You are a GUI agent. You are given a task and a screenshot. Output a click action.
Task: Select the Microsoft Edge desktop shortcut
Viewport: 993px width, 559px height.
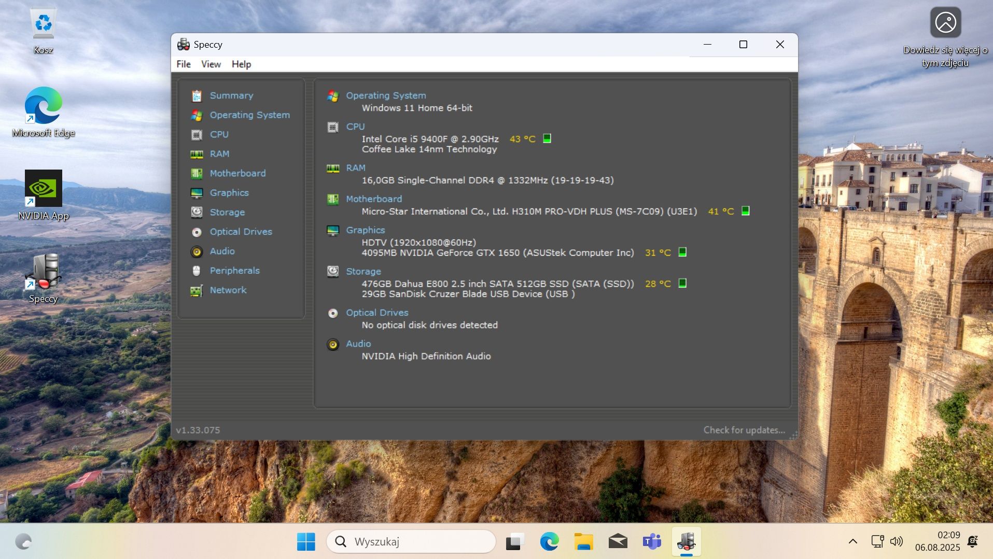(x=44, y=112)
